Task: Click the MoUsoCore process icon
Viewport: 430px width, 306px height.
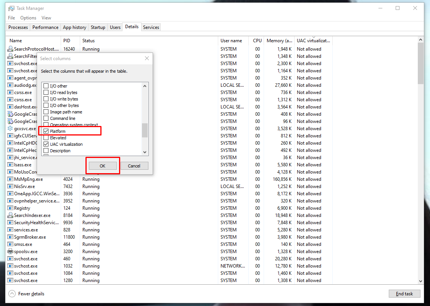Action: pyautogui.click(x=10, y=172)
